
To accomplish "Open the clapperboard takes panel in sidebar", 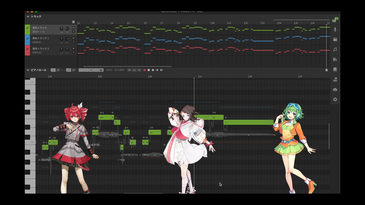I will tap(335, 39).
